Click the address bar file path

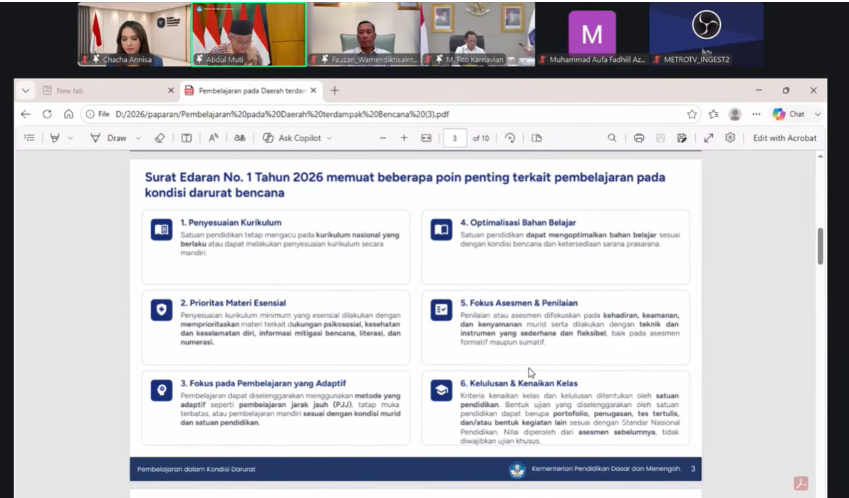coord(282,114)
